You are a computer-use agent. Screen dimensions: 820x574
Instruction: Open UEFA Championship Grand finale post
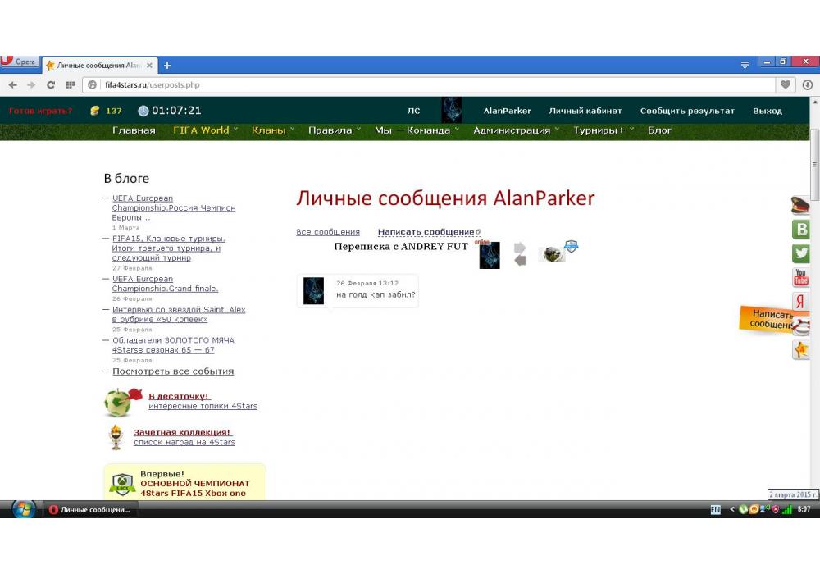coord(165,284)
